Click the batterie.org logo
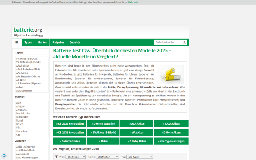Screen dimensions: 256x160 tap(28, 30)
